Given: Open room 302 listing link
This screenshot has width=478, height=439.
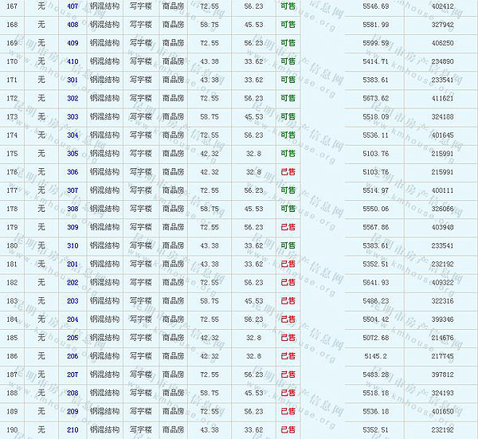Looking at the screenshot, I should pyautogui.click(x=72, y=98).
